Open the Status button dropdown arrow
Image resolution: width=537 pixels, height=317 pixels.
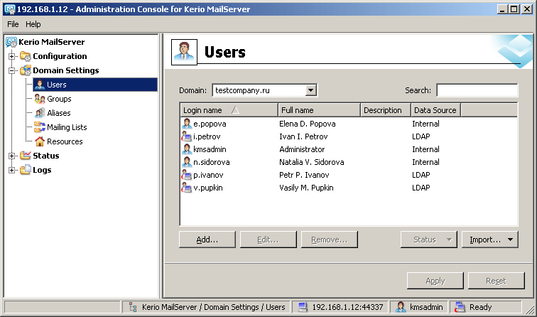click(x=450, y=240)
